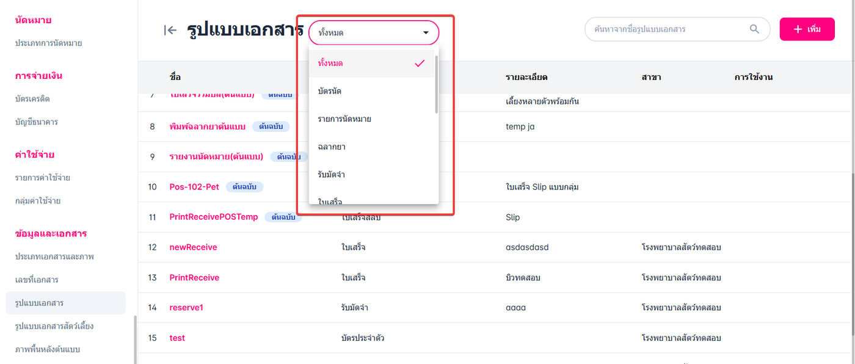Viewport: 855px width, 364px height.
Task: Click the sidebar vertical scrollbar
Action: coord(135,339)
